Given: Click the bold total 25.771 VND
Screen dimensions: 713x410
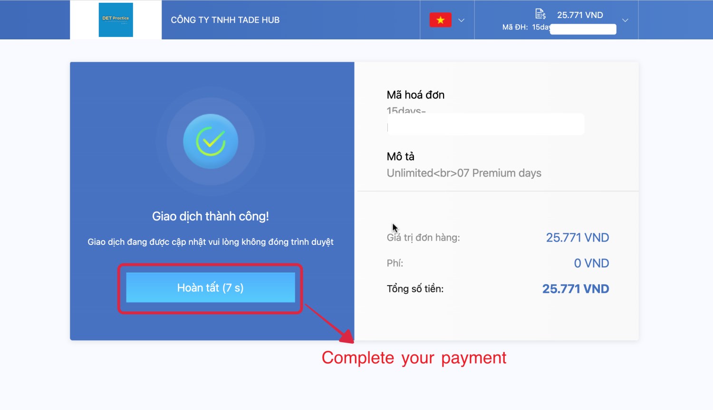Looking at the screenshot, I should (576, 289).
